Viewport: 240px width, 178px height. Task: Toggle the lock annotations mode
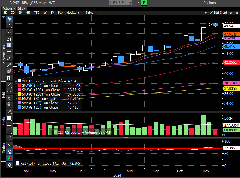pos(9,145)
